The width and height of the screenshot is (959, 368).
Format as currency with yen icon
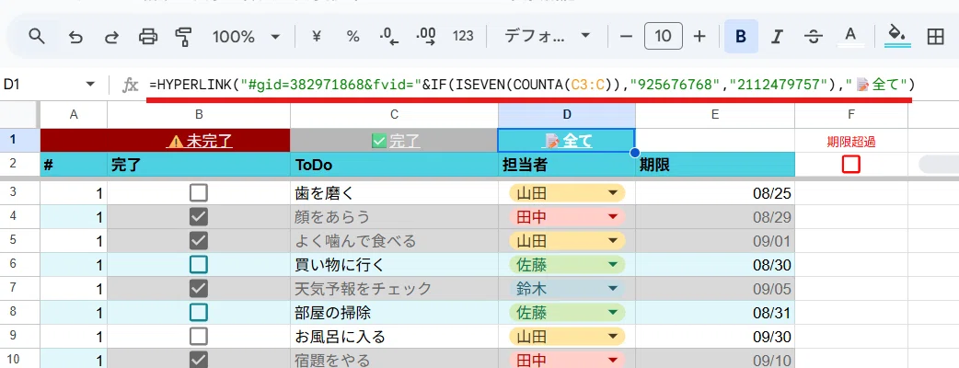(x=317, y=37)
